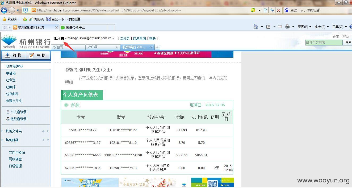This screenshot has width=352, height=188.
Task: Open the 如意淘 favorites bar link
Action: [x=37, y=19]
